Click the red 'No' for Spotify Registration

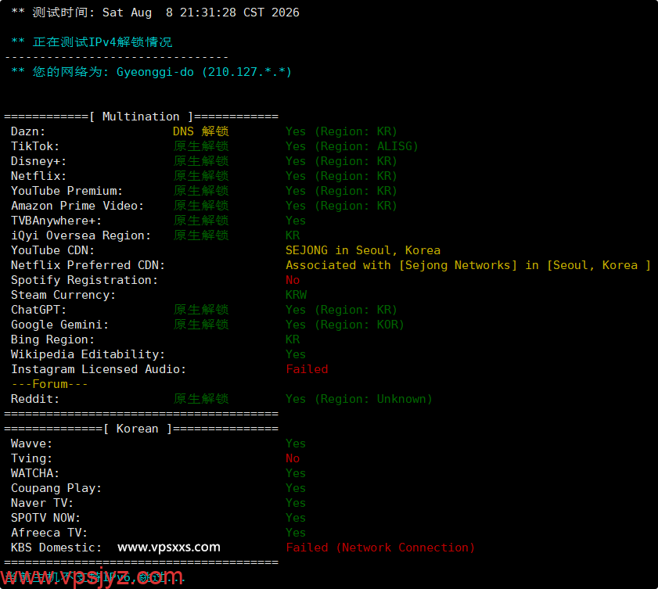(293, 280)
